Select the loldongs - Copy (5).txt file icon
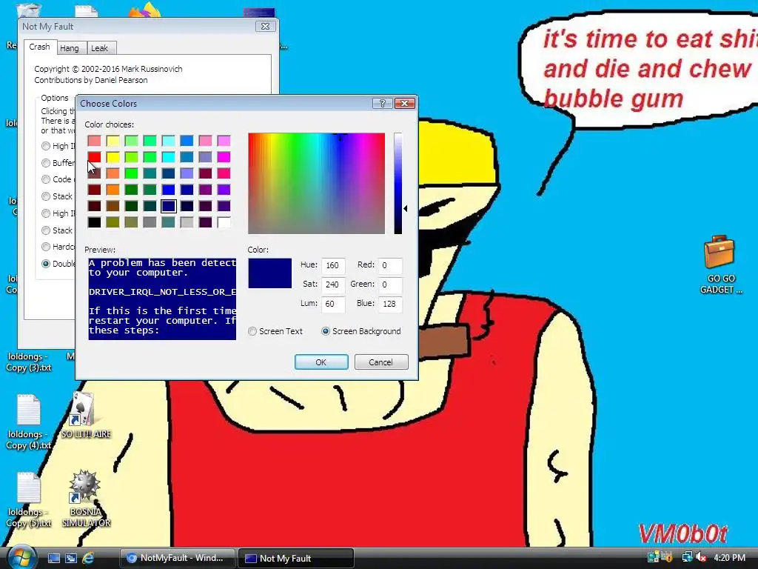 29,488
